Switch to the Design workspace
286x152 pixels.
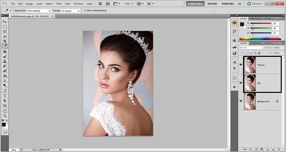pyautogui.click(x=212, y=4)
